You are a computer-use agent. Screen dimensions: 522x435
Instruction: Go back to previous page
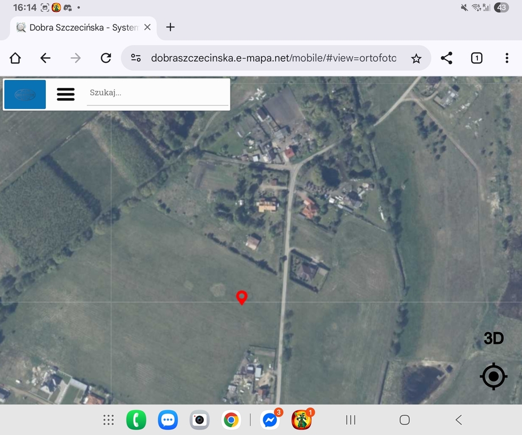click(x=45, y=58)
